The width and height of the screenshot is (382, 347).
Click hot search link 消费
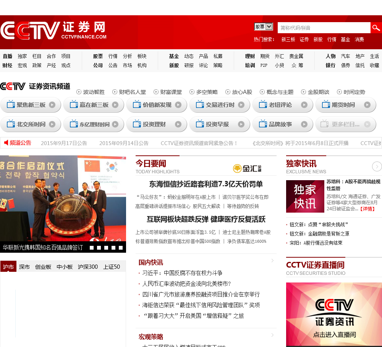point(359,39)
